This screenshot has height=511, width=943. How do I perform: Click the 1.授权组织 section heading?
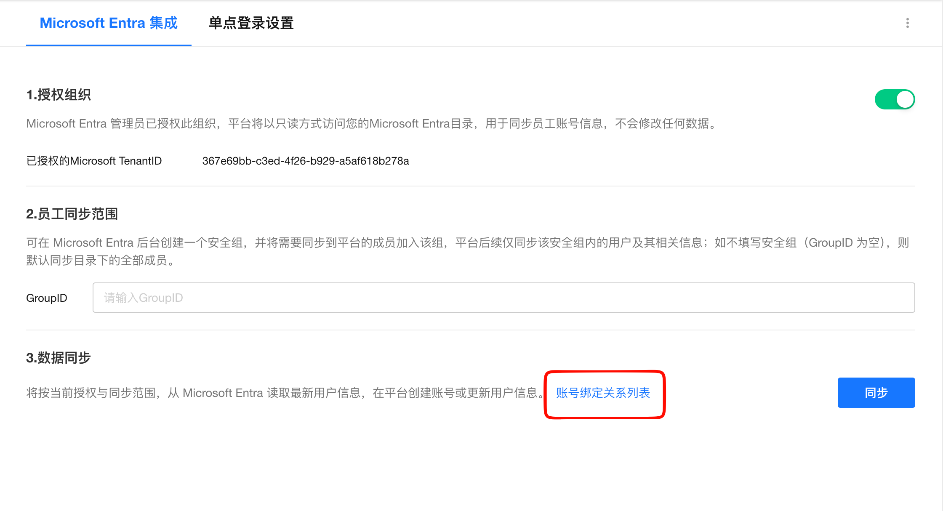coord(59,95)
